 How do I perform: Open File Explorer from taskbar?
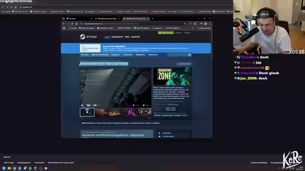(x=9, y=168)
